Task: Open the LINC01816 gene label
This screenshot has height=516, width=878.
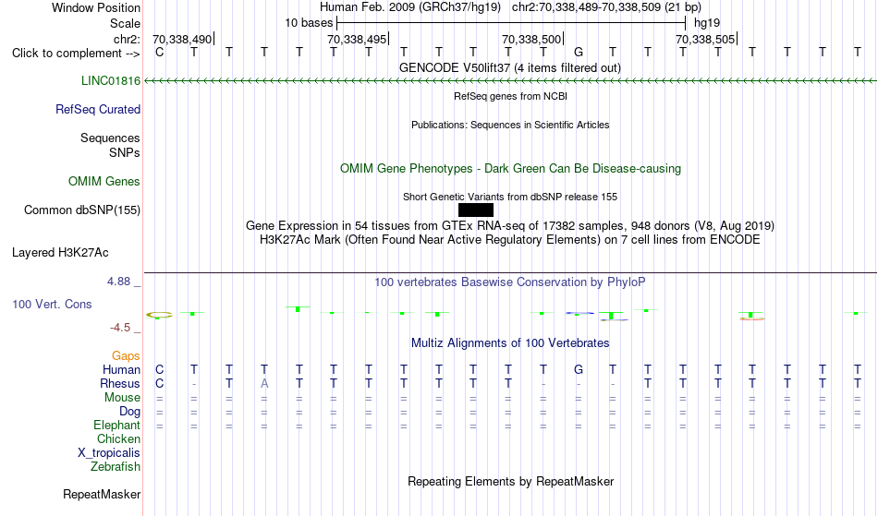Action: tap(111, 80)
